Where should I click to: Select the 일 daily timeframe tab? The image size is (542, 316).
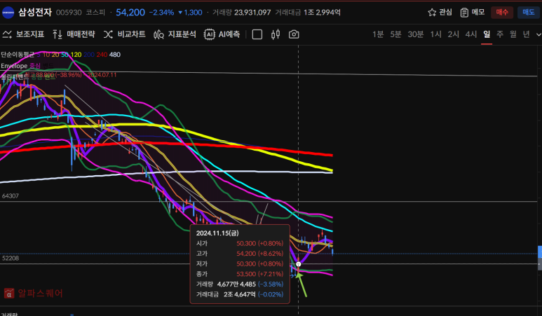point(487,34)
